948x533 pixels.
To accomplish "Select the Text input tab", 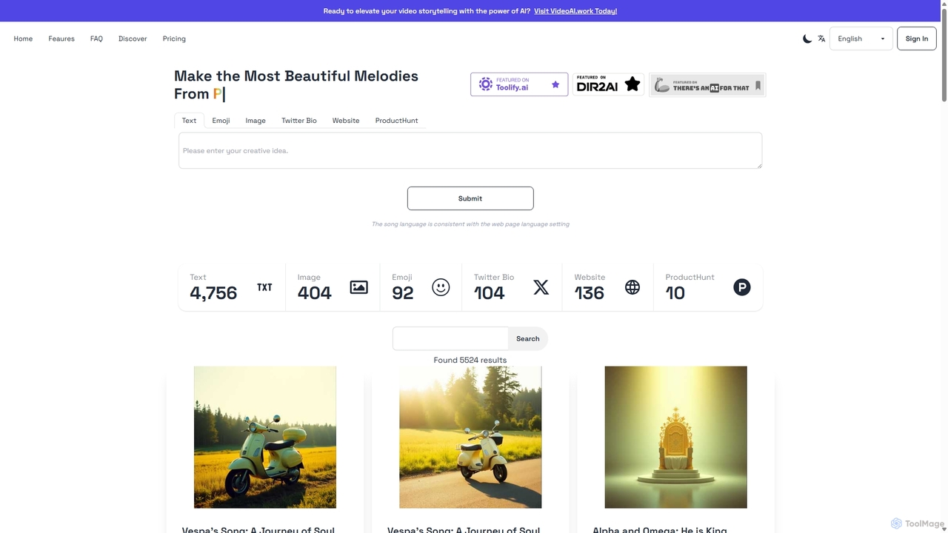I will pyautogui.click(x=189, y=120).
